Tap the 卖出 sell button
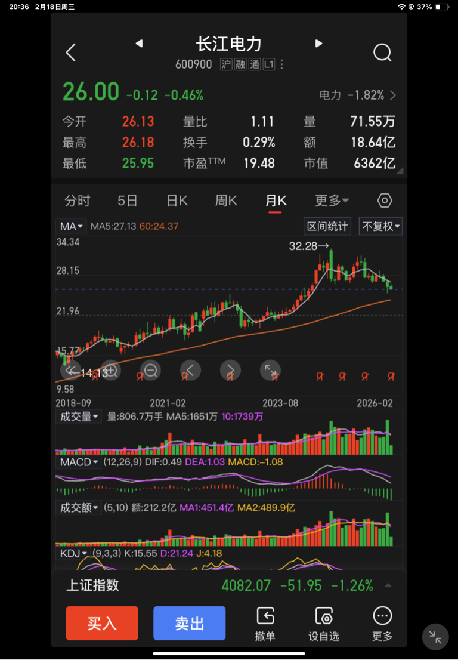 click(190, 624)
